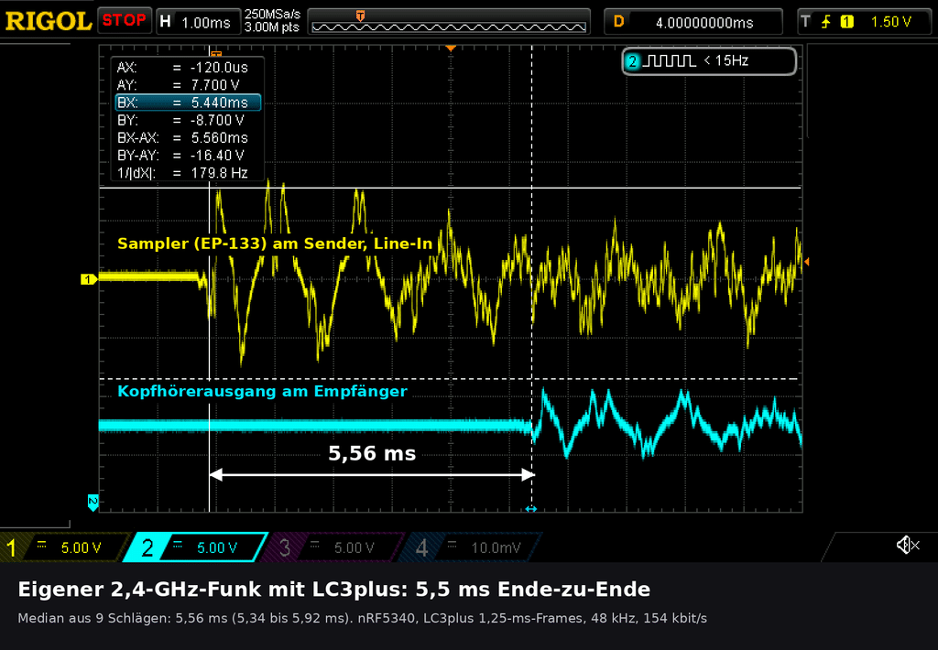Click the trigger level arrow at right edge
This screenshot has height=650, width=938.
(x=807, y=262)
